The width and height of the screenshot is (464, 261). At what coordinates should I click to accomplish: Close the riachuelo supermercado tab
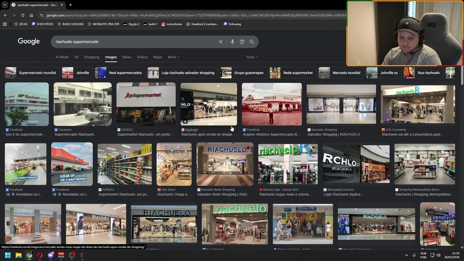tap(62, 5)
